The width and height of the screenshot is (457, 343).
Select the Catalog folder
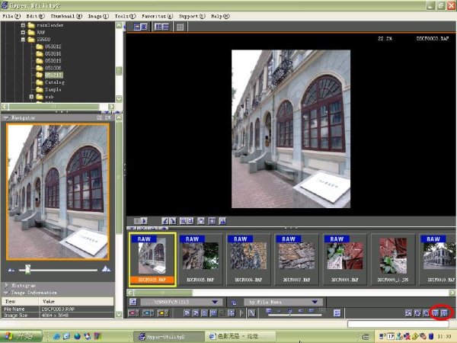coord(55,82)
